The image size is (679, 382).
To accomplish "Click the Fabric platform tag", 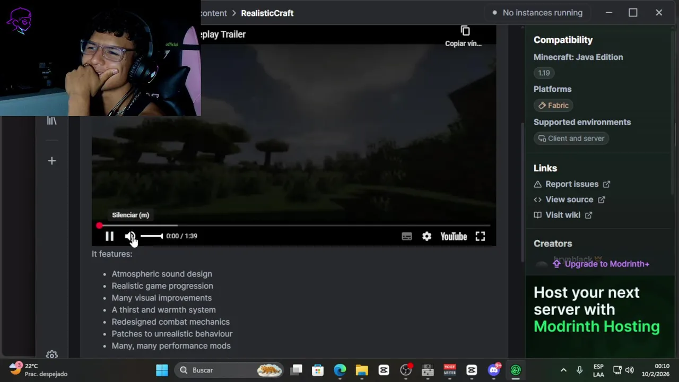I will 553,106.
